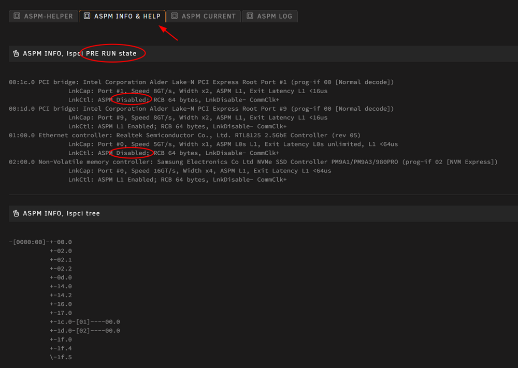The height and width of the screenshot is (368, 518).
Task: Click the +-17.0 tree entry
Action: click(x=61, y=313)
